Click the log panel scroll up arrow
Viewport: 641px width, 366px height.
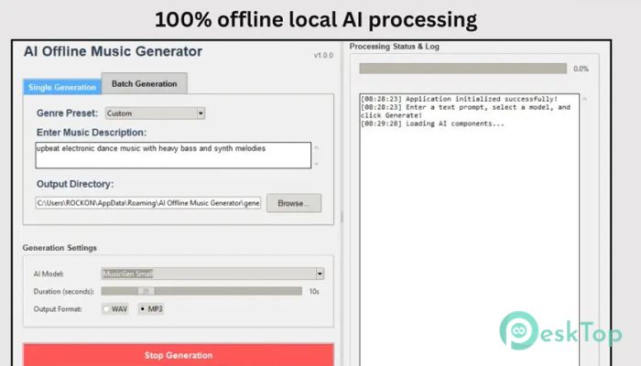(584, 99)
